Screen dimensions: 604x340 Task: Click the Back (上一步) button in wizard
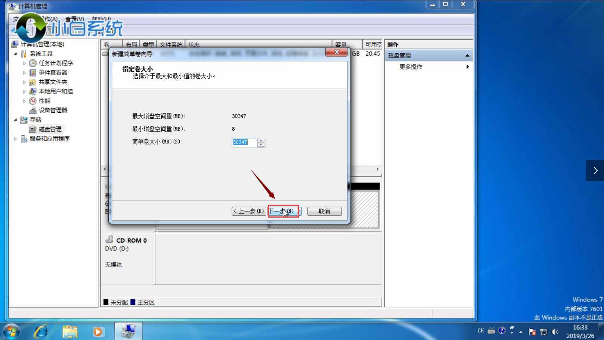point(249,211)
